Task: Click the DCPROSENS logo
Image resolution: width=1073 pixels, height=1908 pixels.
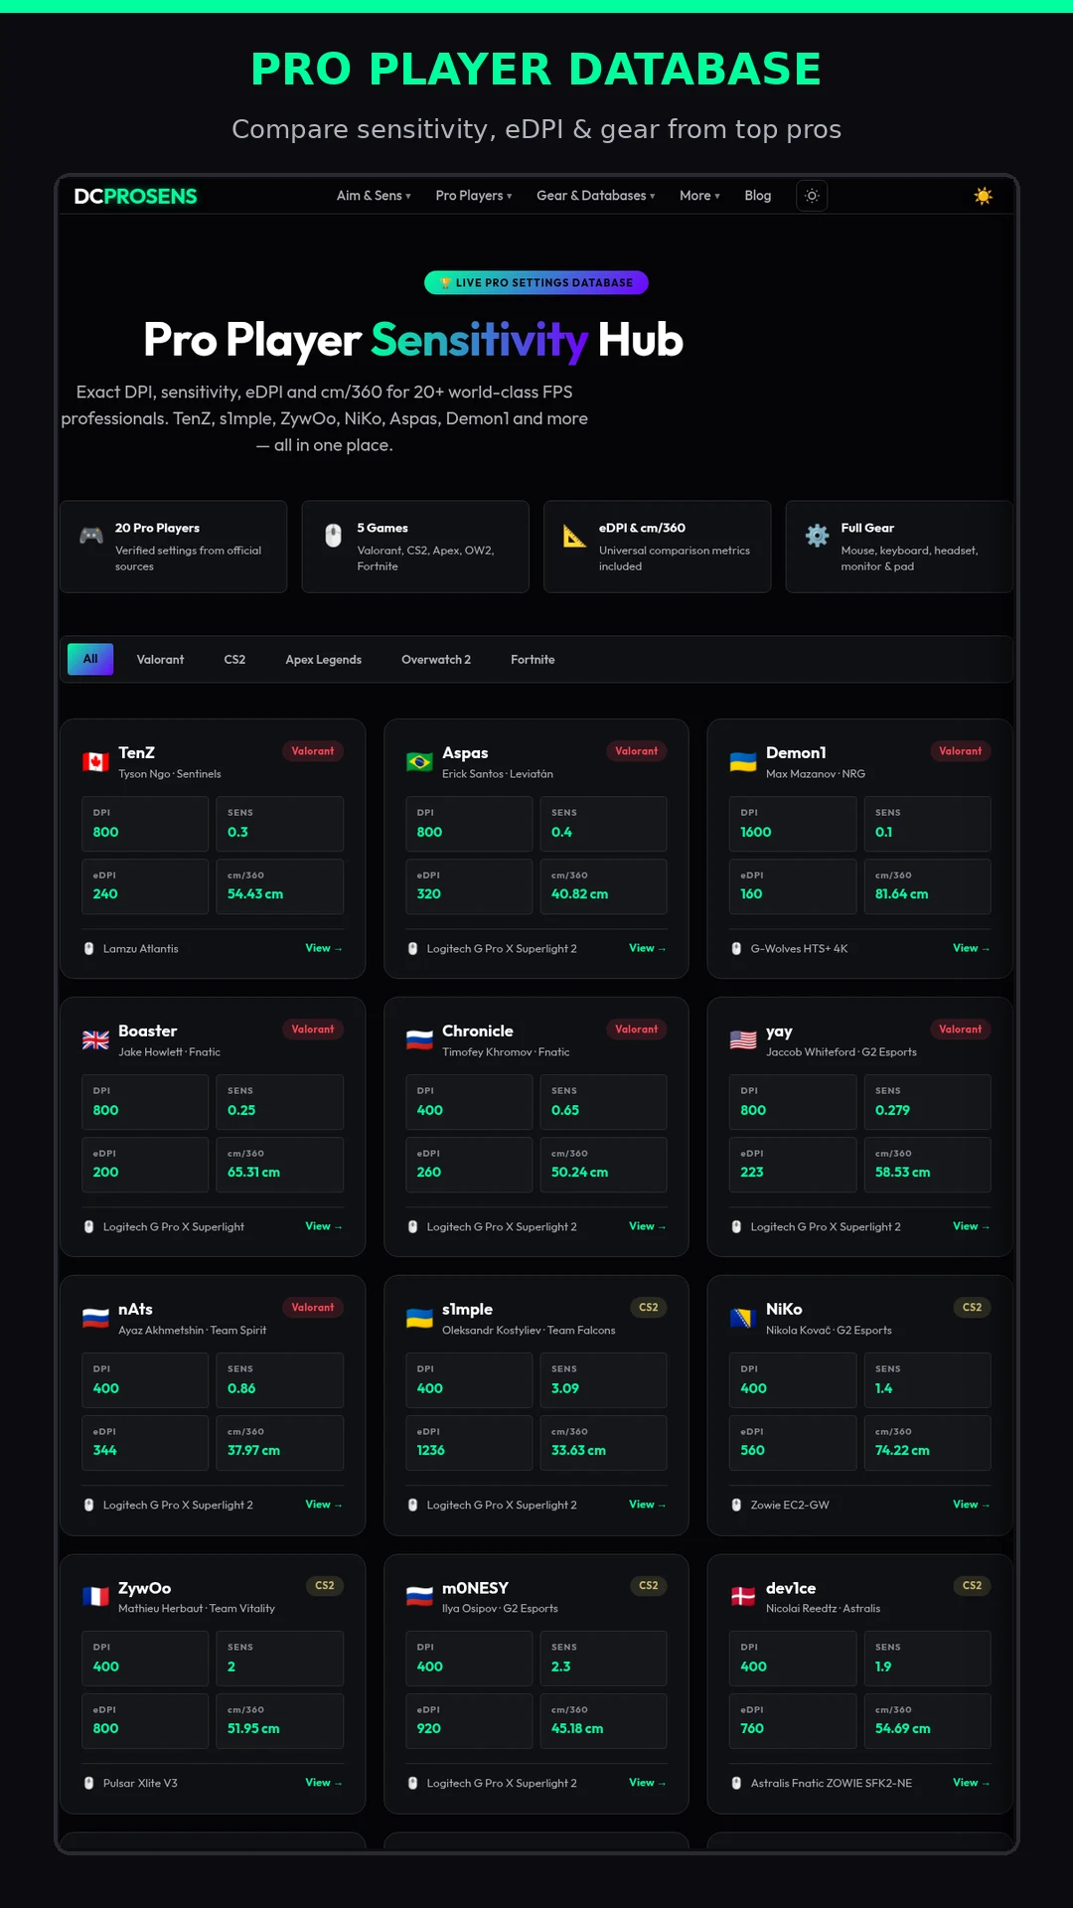Action: pos(135,197)
